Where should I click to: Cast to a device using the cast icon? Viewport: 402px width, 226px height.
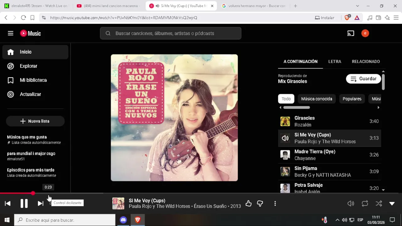tap(350, 33)
